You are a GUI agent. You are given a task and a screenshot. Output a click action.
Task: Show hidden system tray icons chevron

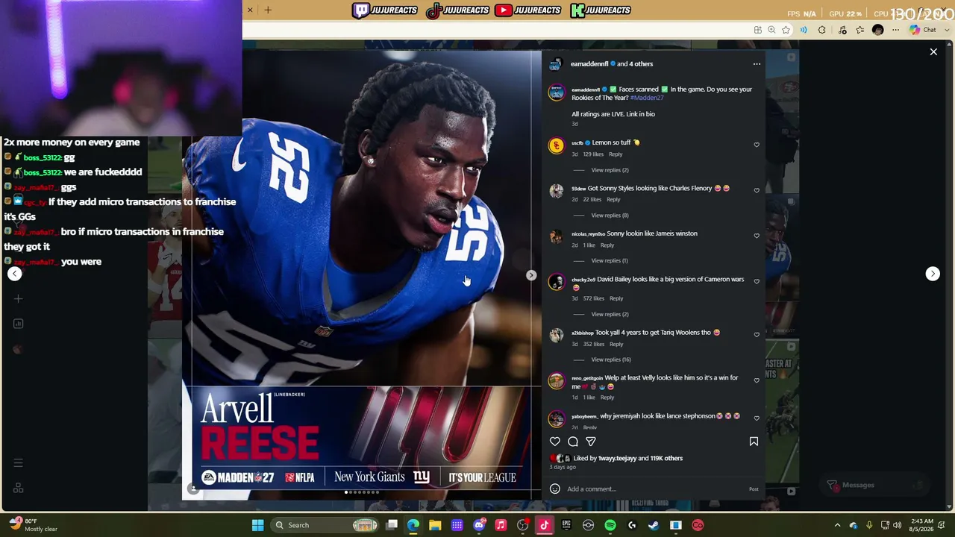pyautogui.click(x=837, y=525)
